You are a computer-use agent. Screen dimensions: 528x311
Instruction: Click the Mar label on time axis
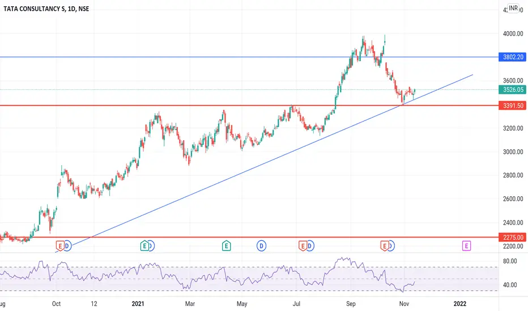pyautogui.click(x=190, y=304)
